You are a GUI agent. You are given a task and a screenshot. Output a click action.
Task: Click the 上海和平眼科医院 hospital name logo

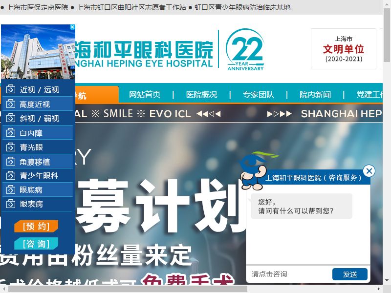(144, 54)
